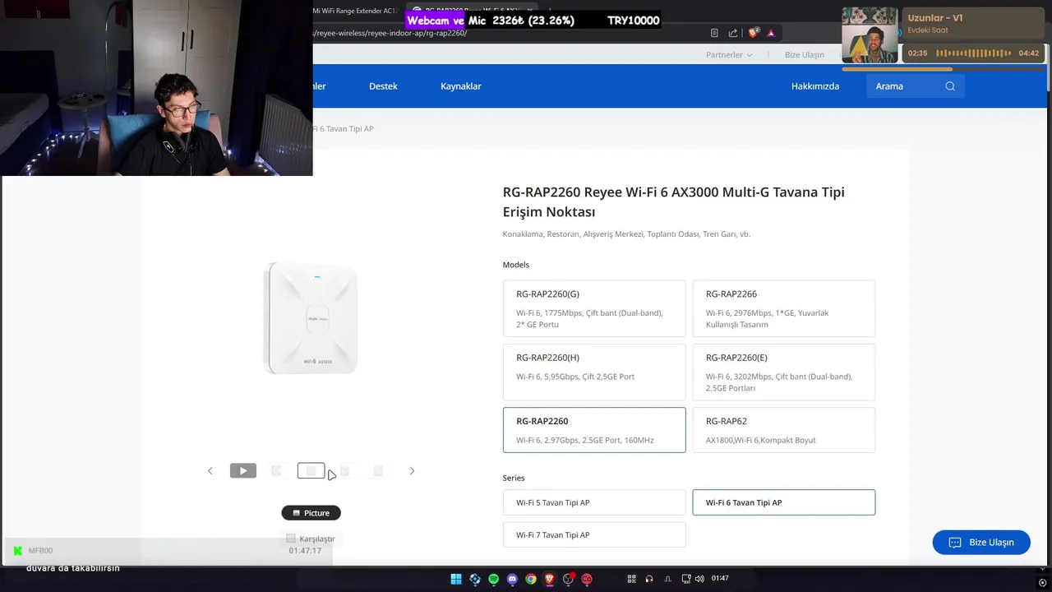Select the RG-RAP2260(G) model option
This screenshot has height=592, width=1052.
pos(594,308)
